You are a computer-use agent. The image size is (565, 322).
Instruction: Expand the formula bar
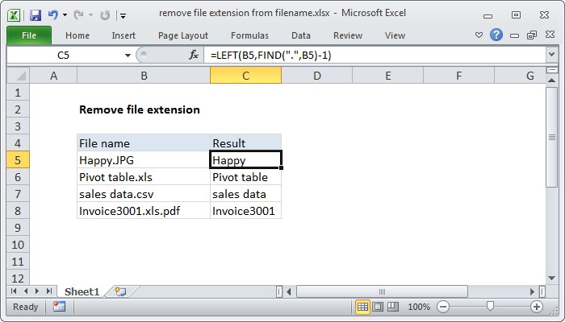[x=551, y=55]
